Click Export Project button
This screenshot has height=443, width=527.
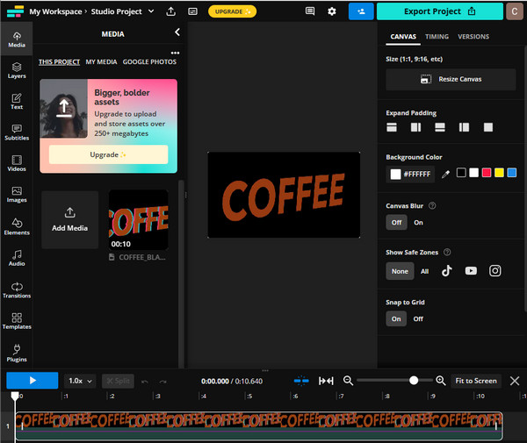(440, 11)
